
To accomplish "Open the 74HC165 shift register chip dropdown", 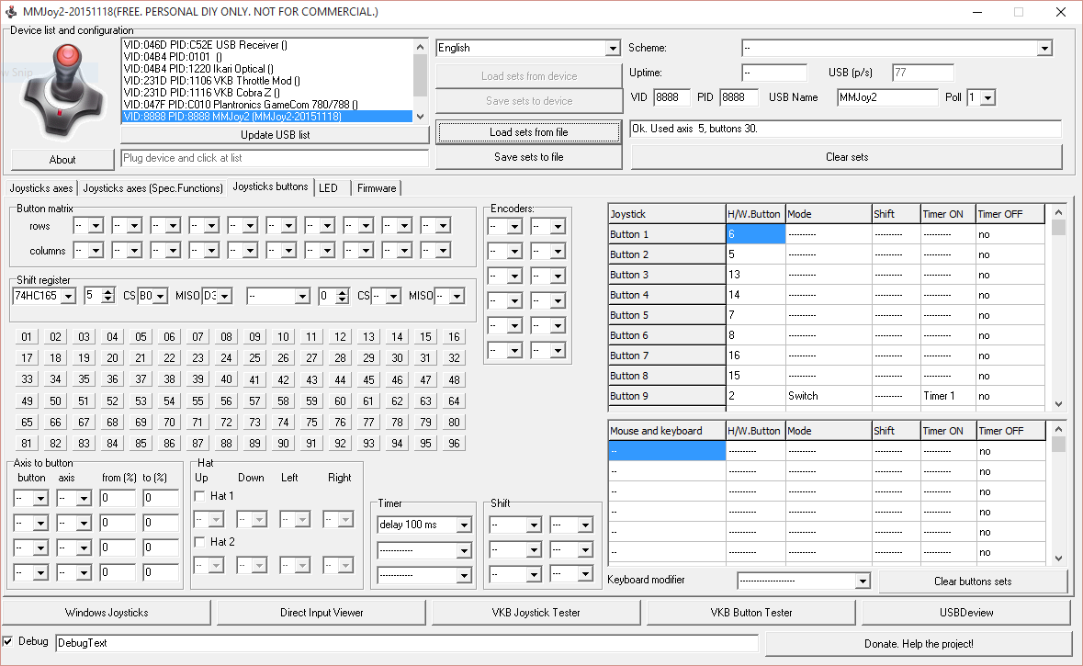I will 65,296.
